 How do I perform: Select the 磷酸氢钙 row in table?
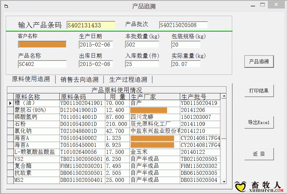point(37,117)
